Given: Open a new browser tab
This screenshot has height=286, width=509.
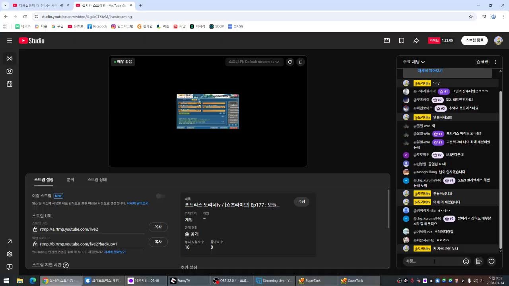Looking at the screenshot, I should tap(140, 6).
